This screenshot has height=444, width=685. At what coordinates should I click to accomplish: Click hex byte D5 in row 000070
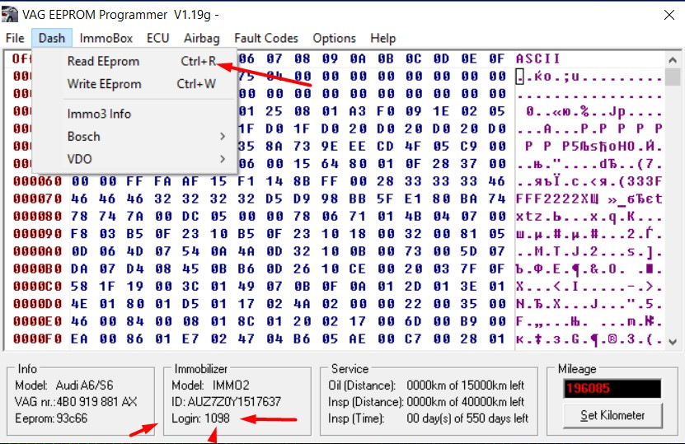[274, 199]
